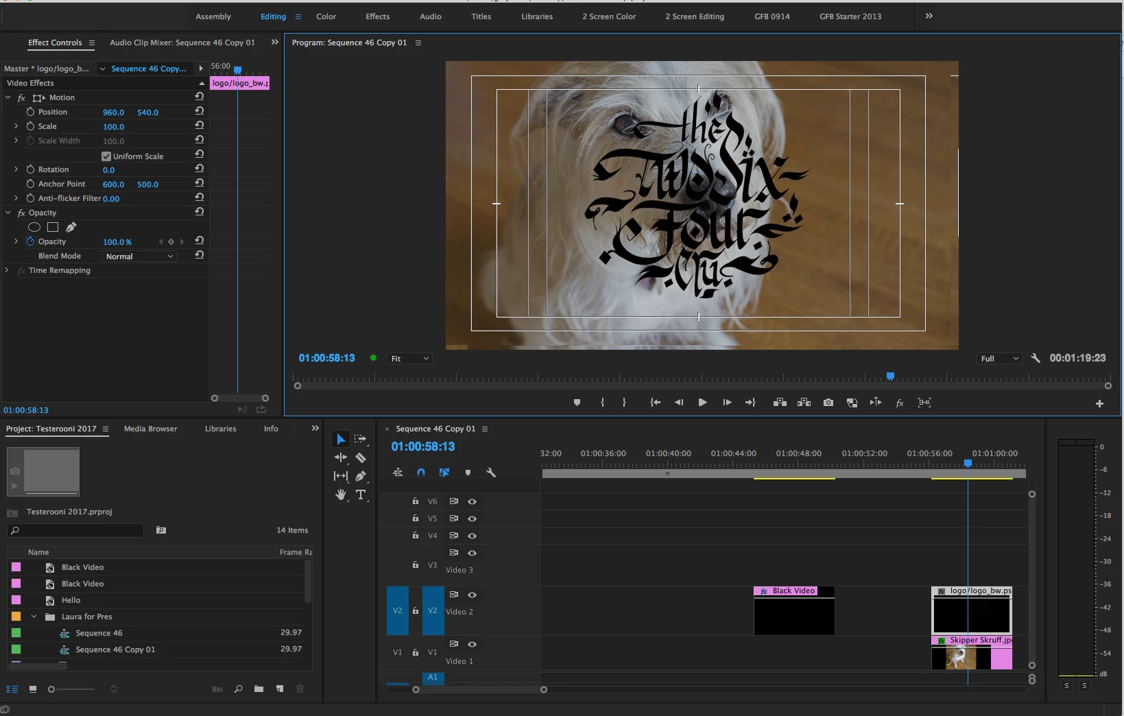Switch to Audio workspace

pyautogui.click(x=431, y=16)
